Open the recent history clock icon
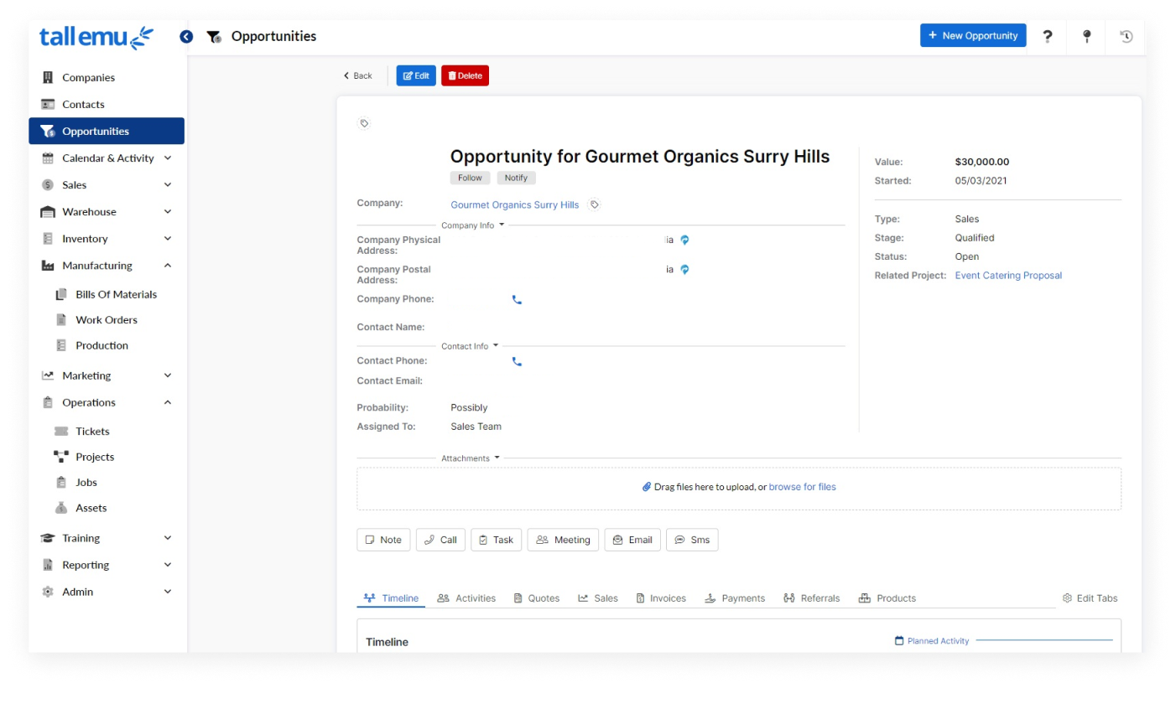This screenshot has height=714, width=1176. 1126,36
